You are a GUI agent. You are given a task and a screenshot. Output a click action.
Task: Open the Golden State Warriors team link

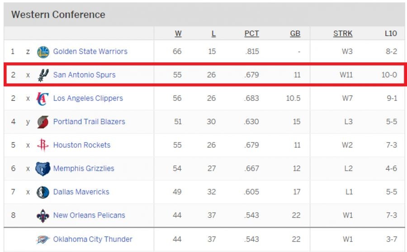[90, 51]
